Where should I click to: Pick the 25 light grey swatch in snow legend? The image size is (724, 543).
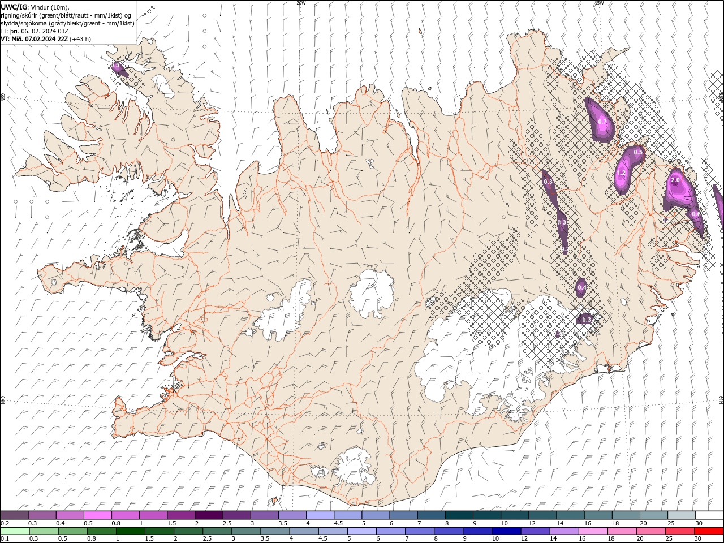682,515
